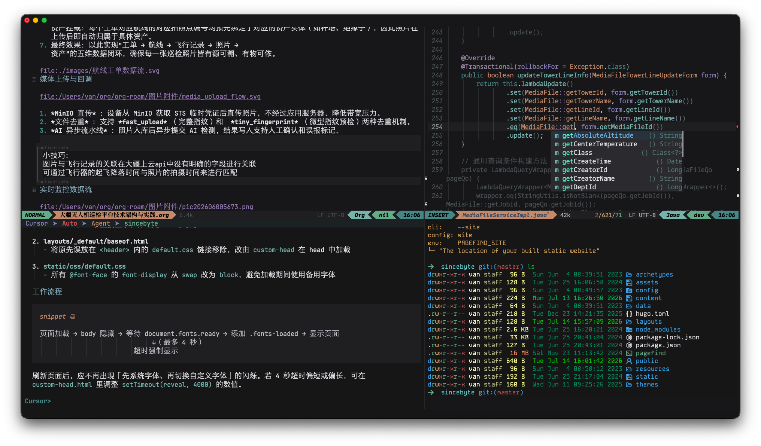
Task: Click the themes folder icon
Action: (629, 385)
